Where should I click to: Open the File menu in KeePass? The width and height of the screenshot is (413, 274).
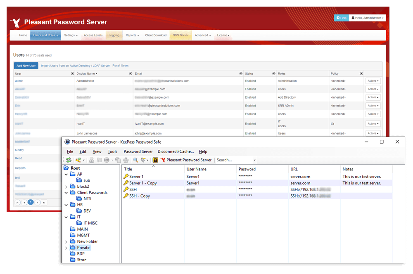pyautogui.click(x=70, y=151)
